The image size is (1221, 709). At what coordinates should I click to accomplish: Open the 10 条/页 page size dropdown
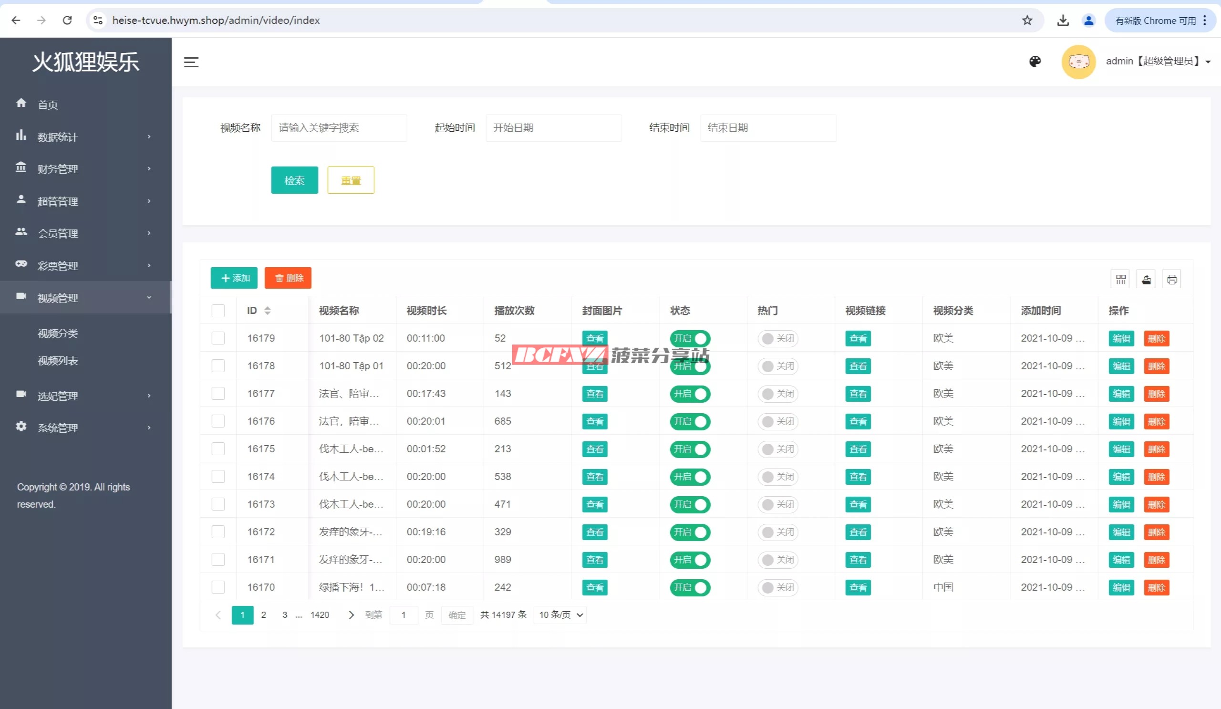(x=560, y=615)
